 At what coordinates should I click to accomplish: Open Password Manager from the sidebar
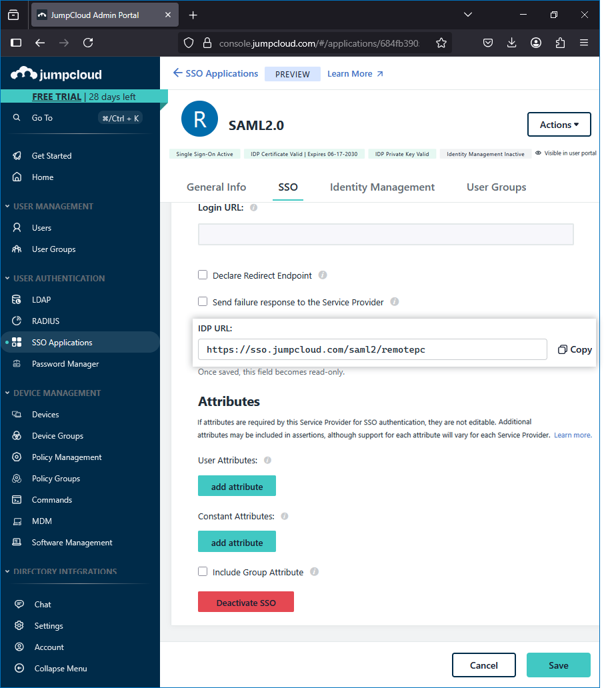pos(65,364)
